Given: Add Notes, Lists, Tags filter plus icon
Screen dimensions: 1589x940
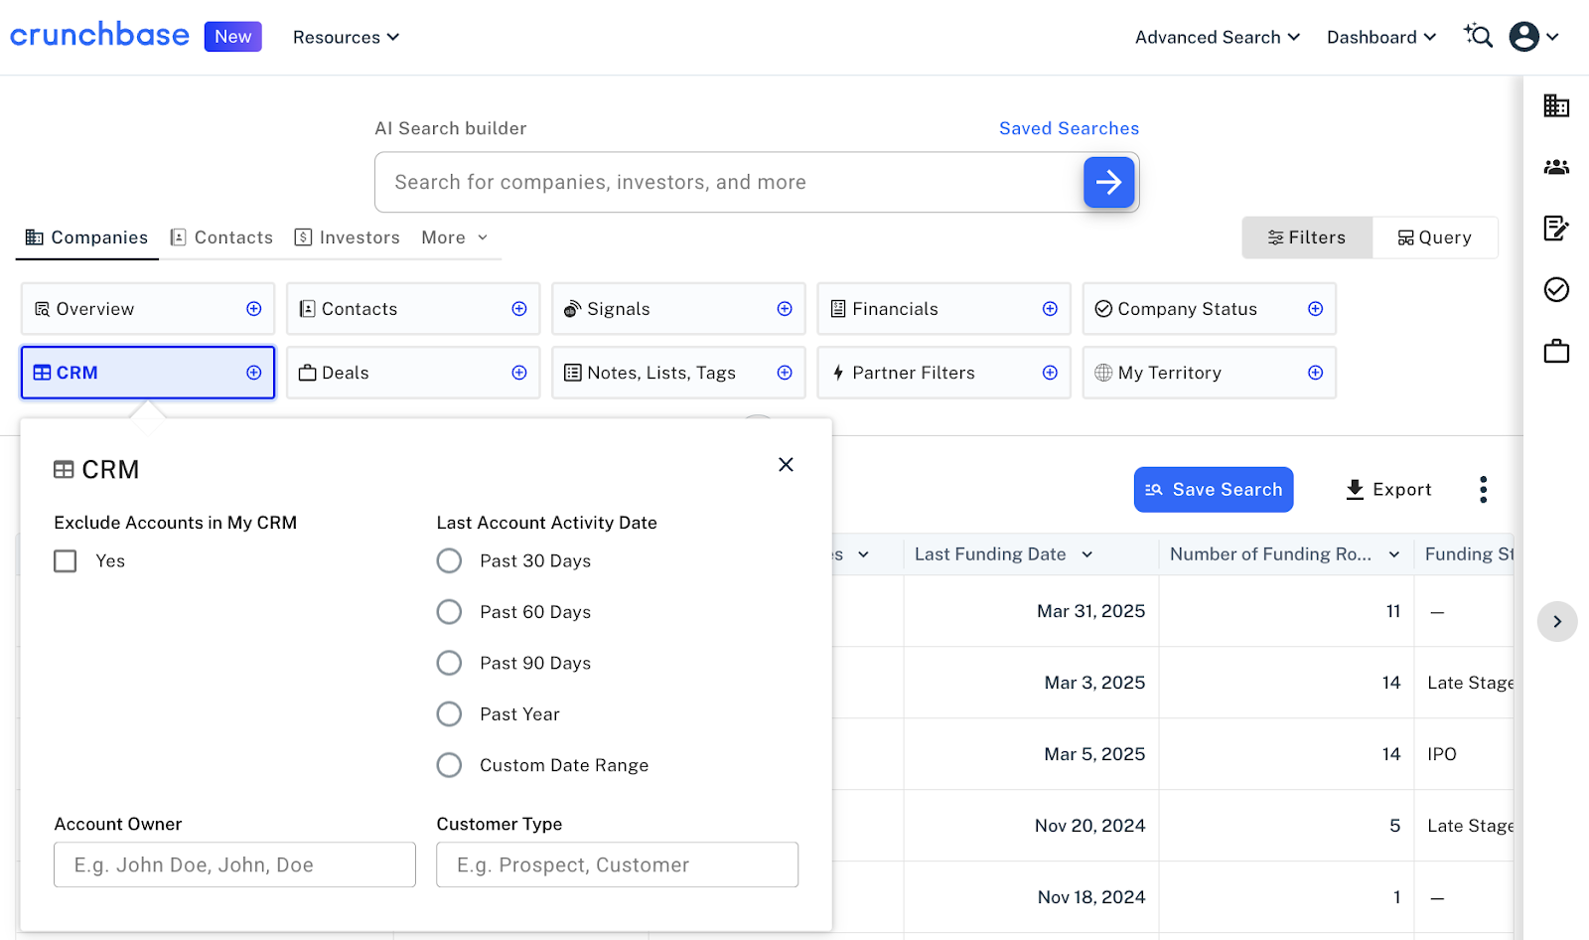Looking at the screenshot, I should click(x=785, y=373).
